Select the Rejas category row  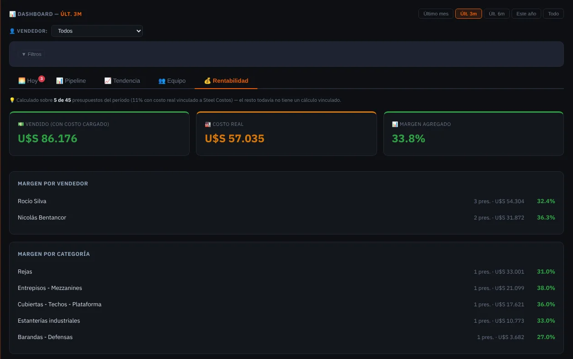(x=286, y=271)
